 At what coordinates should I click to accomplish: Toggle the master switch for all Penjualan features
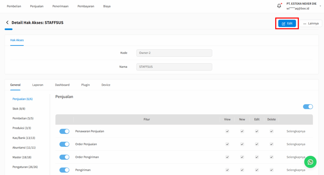(308, 107)
